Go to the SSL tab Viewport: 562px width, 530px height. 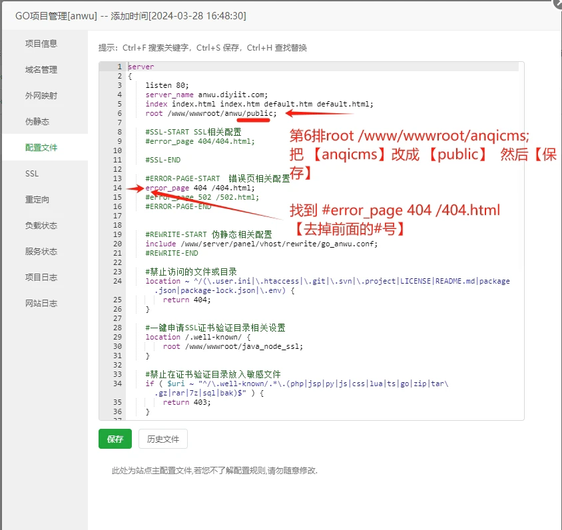click(x=32, y=174)
